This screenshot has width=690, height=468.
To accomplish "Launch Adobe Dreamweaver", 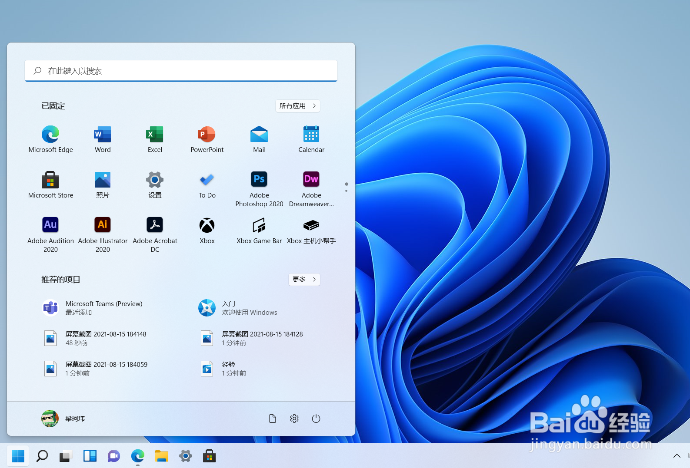I will point(311,189).
